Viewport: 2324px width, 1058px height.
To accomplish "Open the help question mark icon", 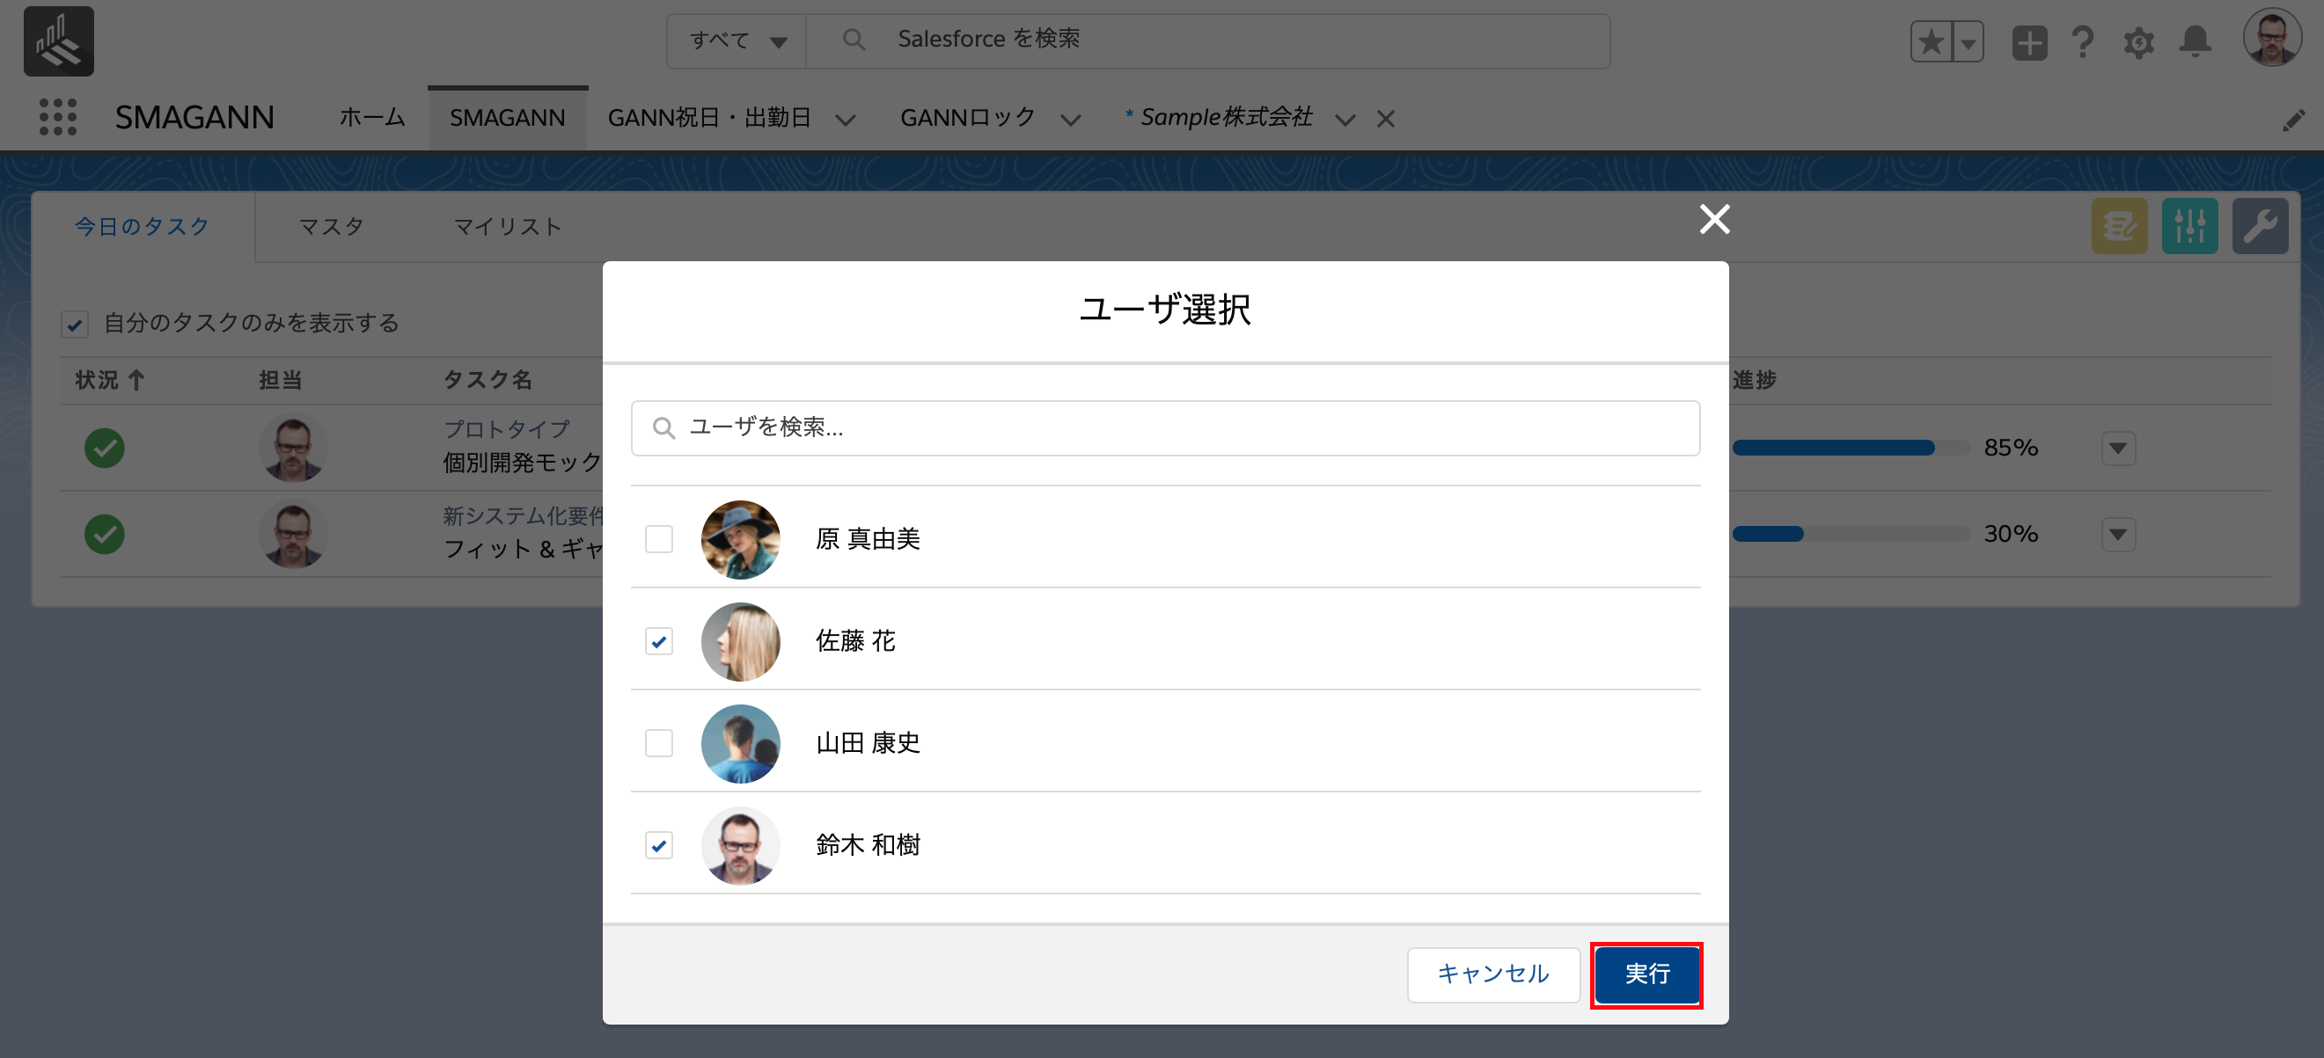I will pos(2082,41).
